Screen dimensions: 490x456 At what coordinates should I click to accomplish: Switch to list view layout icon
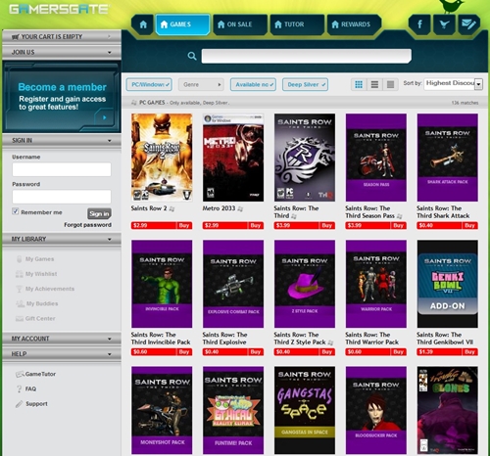pos(374,85)
